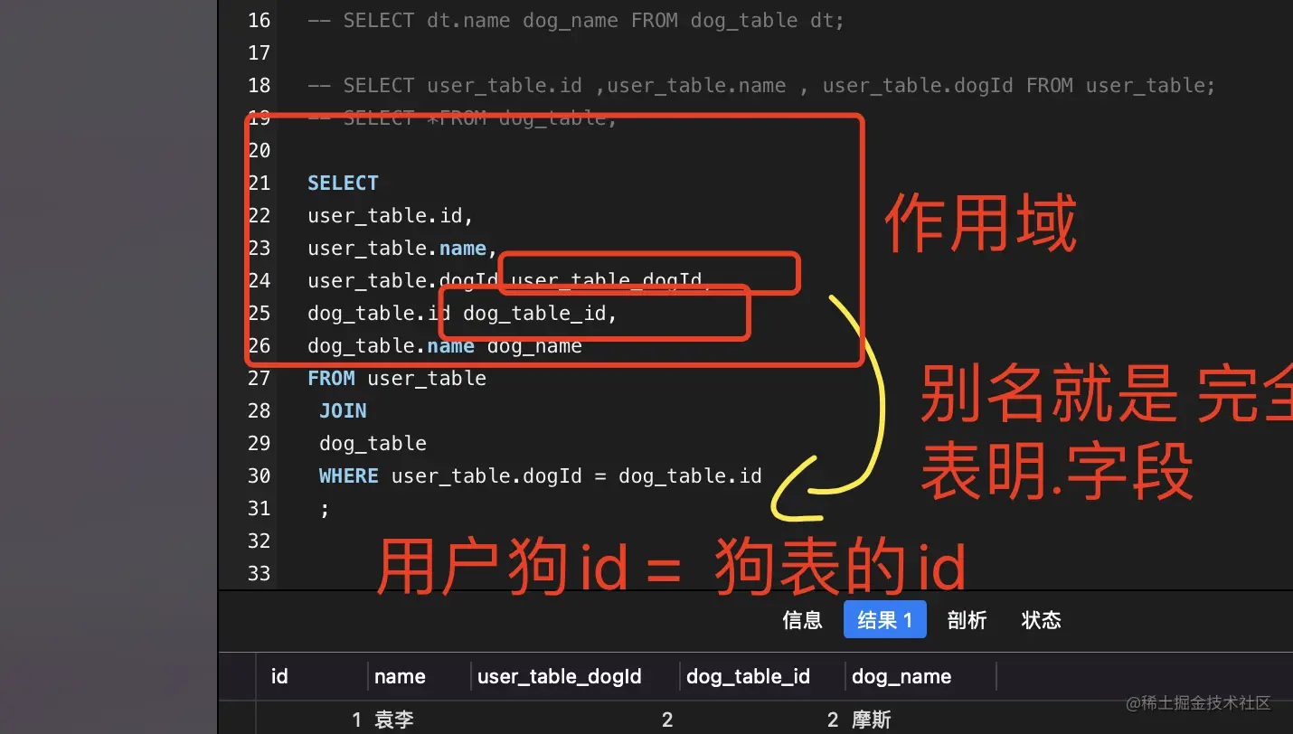Click line number 33 in the gutter

259,573
